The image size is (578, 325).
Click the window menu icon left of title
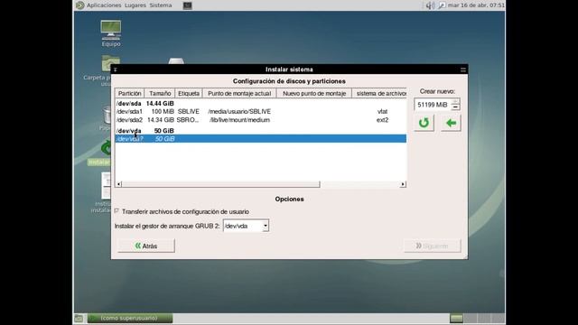click(116, 70)
